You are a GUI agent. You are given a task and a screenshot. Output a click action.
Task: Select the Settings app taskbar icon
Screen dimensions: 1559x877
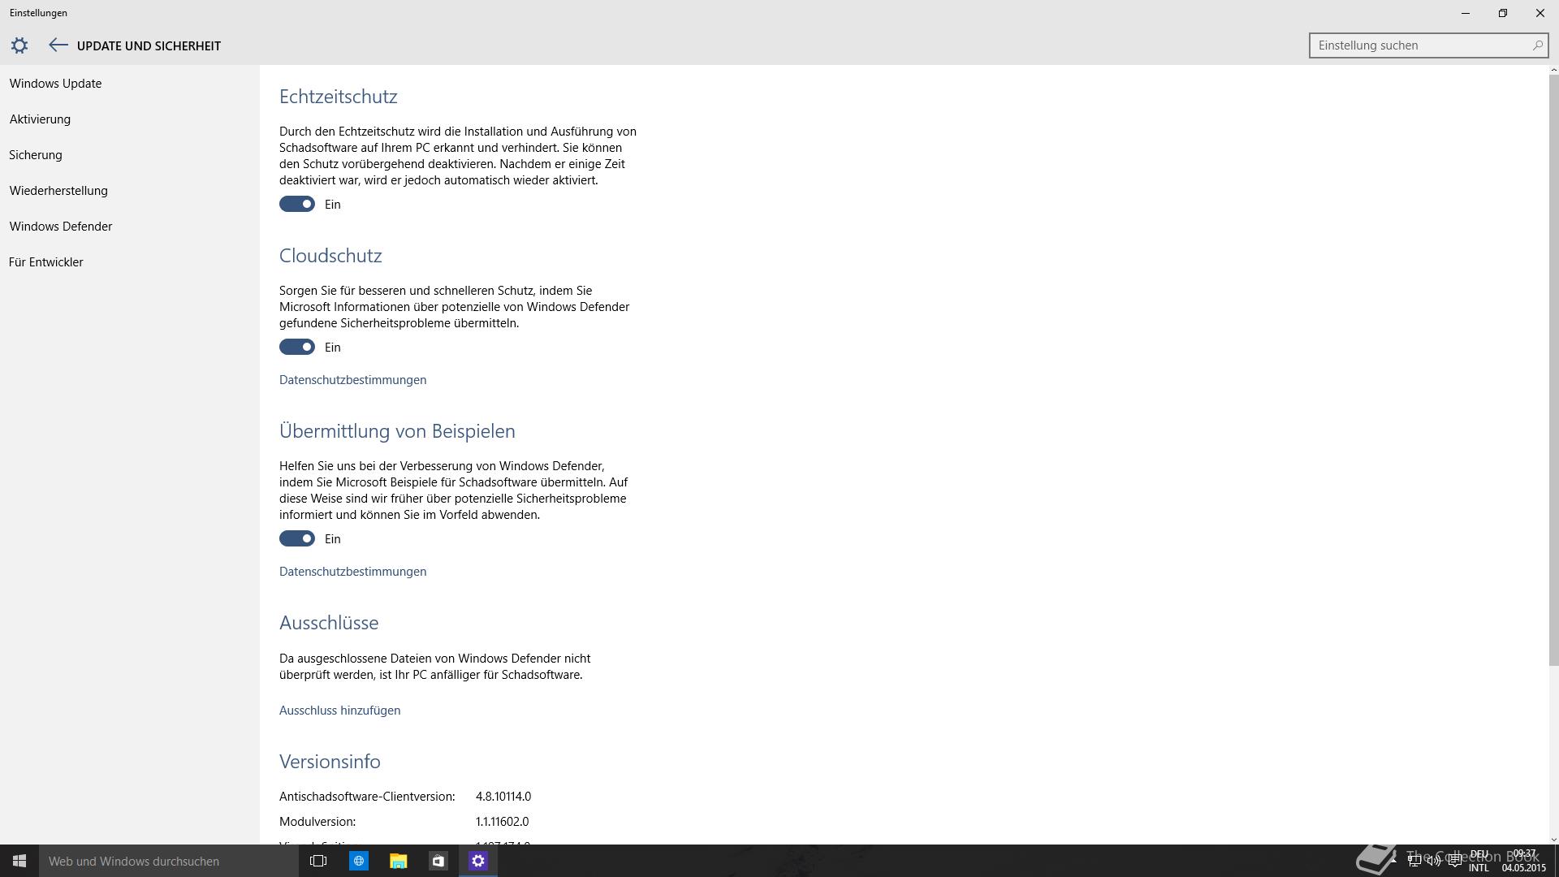pos(477,861)
